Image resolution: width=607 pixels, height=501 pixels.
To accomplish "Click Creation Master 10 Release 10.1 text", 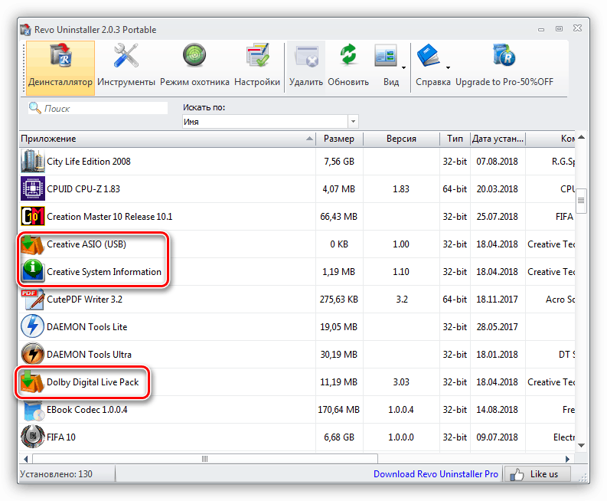I will click(x=109, y=216).
